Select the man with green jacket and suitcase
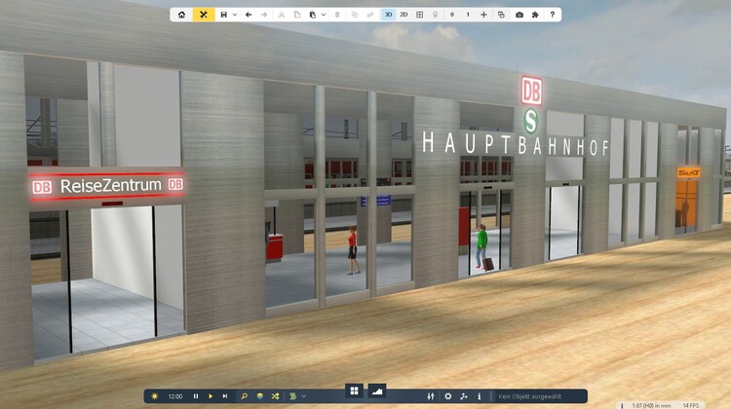The height and width of the screenshot is (409, 731). point(482,247)
